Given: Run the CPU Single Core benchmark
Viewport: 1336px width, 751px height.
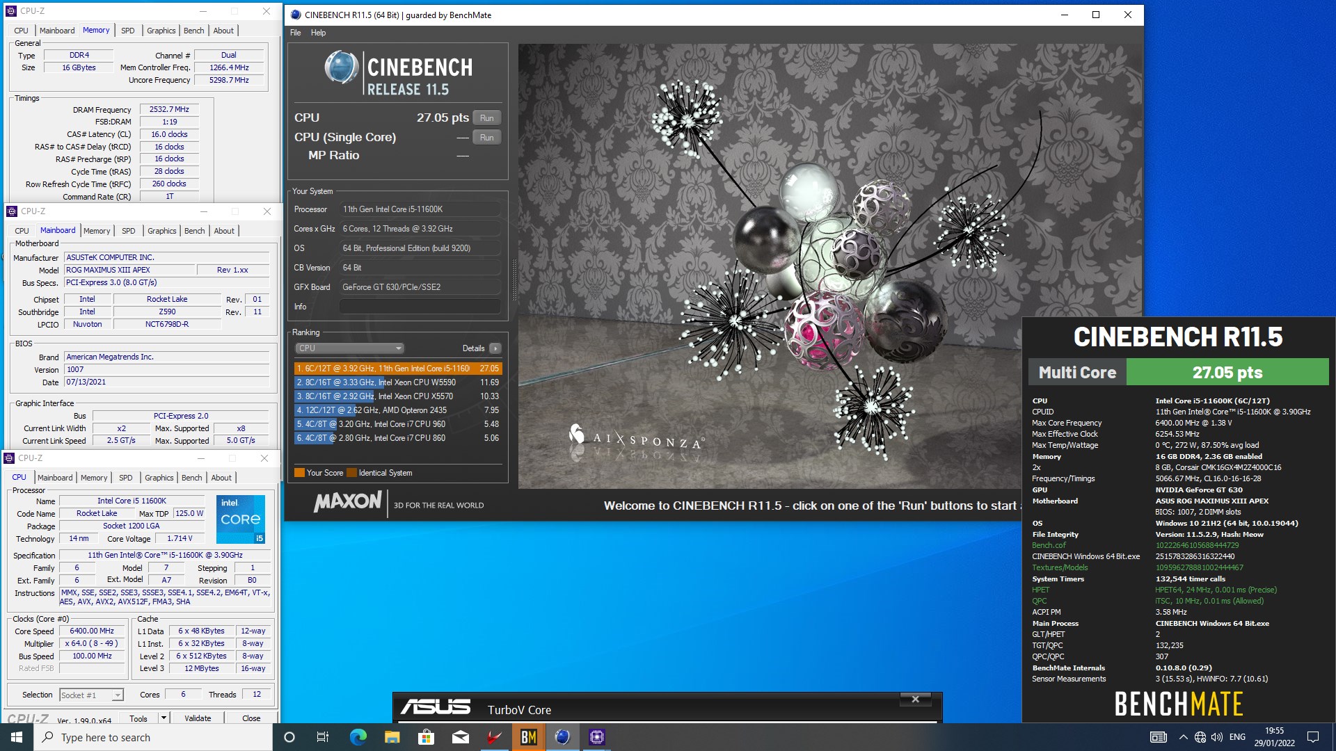Looking at the screenshot, I should click(487, 138).
